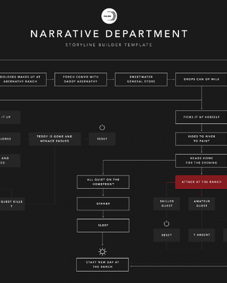The width and height of the screenshot is (227, 283).
Task: Select Drops Can of Milk node
Action: pos(201,79)
